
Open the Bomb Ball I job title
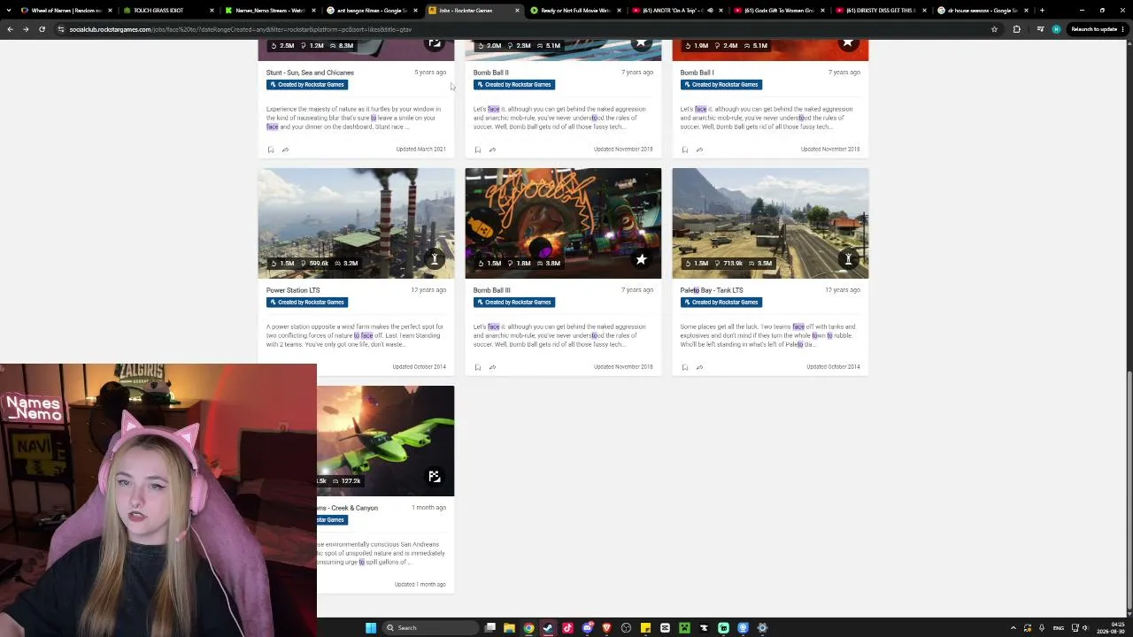pyautogui.click(x=697, y=73)
